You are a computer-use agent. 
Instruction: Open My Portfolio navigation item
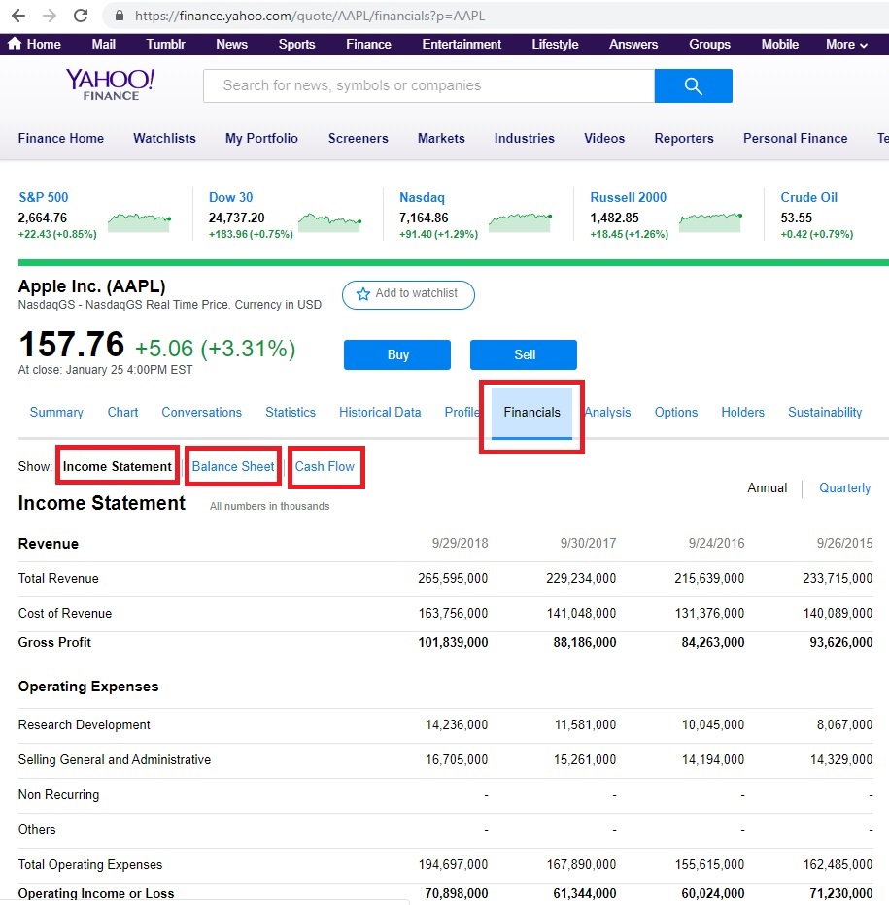[261, 138]
